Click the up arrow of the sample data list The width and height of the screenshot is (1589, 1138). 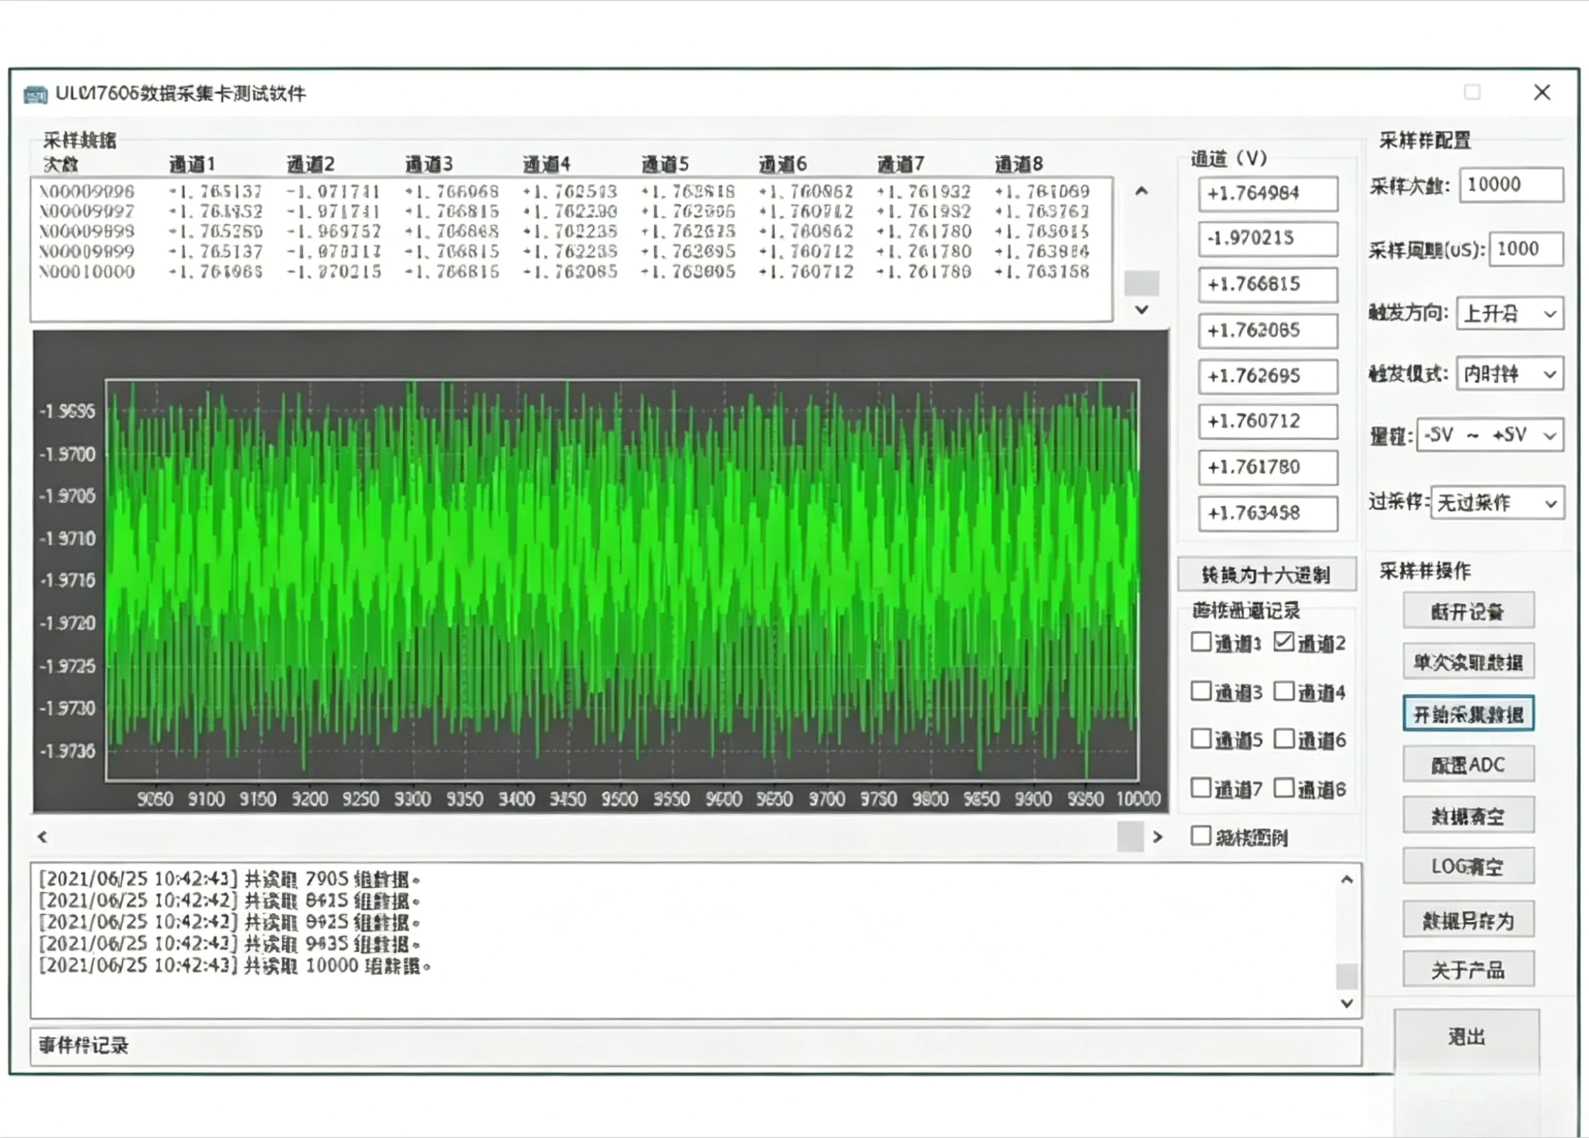pyautogui.click(x=1141, y=191)
